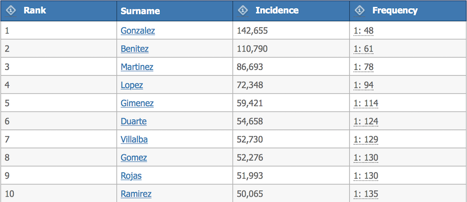Click the info icon beside Incidence header
Screen dimensions: 467x202
click(243, 10)
